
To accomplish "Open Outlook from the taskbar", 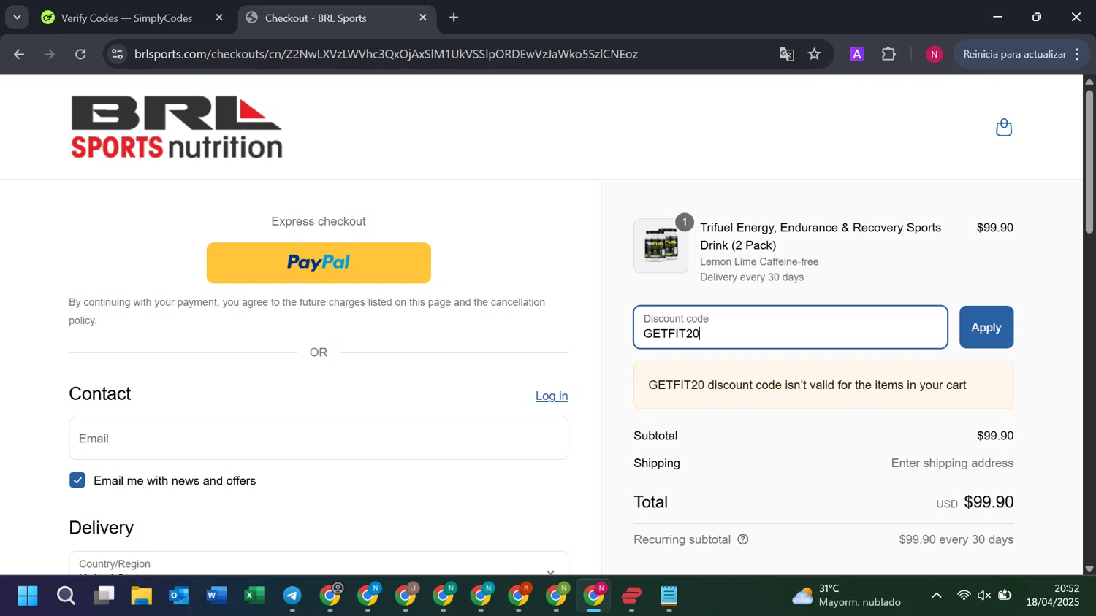I will (179, 596).
